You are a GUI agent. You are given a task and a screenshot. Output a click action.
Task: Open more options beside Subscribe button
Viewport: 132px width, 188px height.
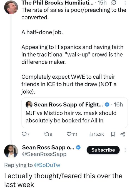(x=125, y=150)
